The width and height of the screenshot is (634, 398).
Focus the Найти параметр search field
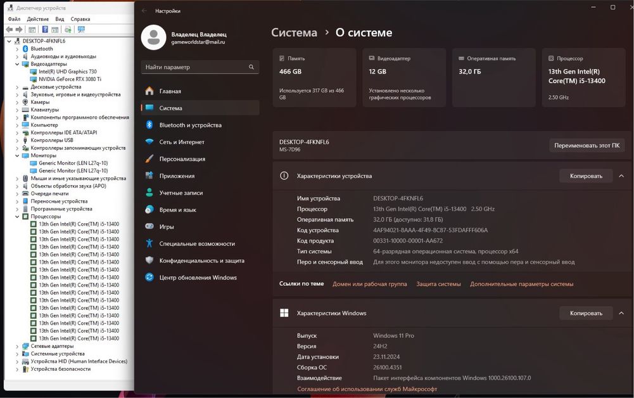coord(200,67)
